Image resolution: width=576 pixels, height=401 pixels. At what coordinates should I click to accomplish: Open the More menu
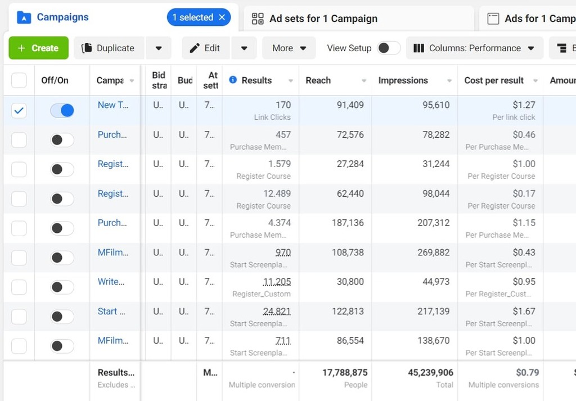[289, 48]
